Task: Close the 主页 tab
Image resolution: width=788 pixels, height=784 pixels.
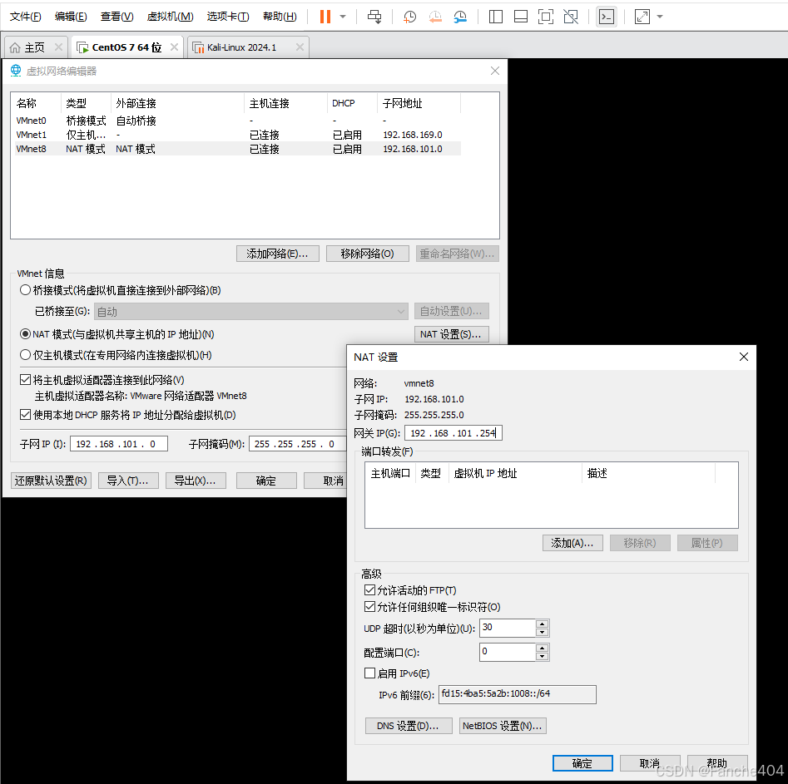Action: pos(58,47)
